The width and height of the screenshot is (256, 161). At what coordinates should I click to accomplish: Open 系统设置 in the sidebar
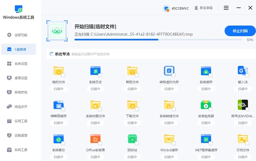pyautogui.click(x=18, y=64)
